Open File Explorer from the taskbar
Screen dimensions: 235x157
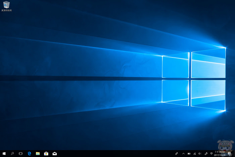pyautogui.click(x=38, y=154)
